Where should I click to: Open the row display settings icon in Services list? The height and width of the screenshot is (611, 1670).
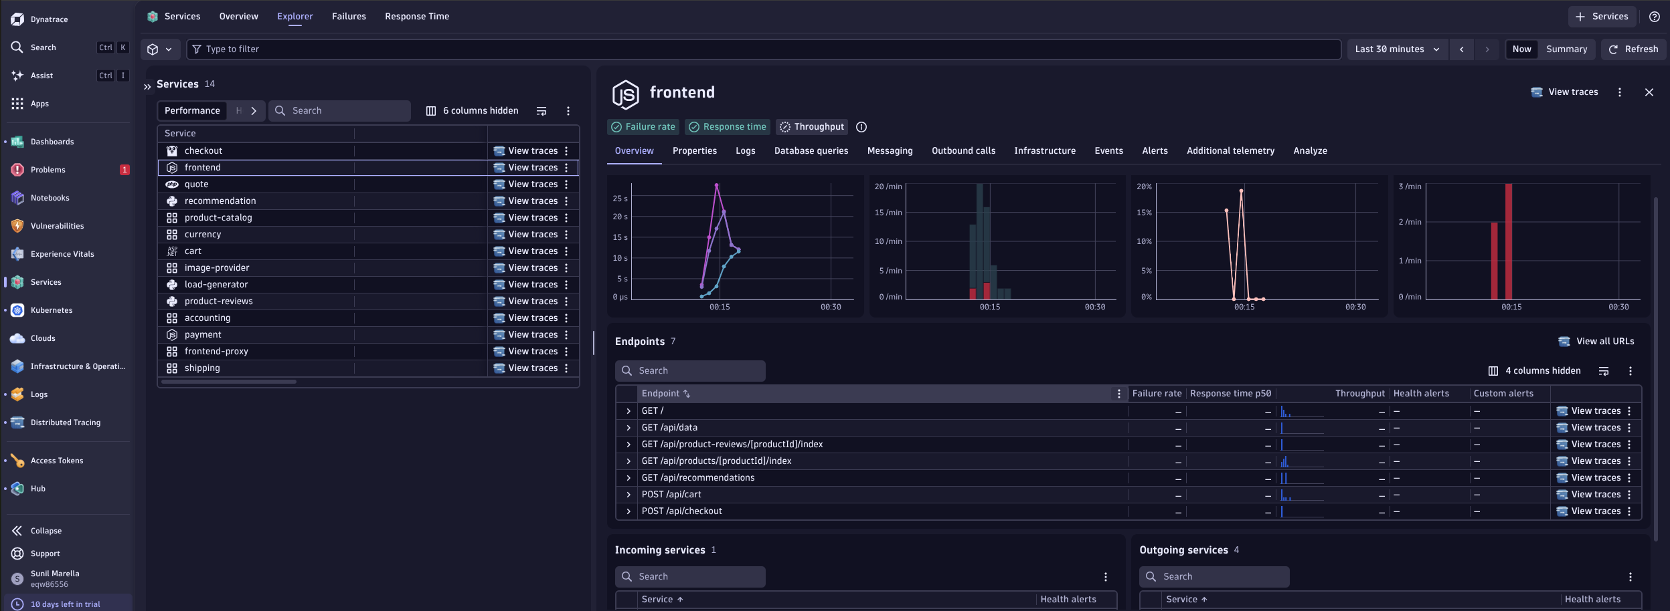[541, 111]
